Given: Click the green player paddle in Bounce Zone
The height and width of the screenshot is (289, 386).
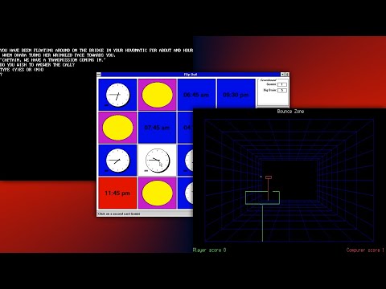Looking at the screenshot, I should point(262,197).
